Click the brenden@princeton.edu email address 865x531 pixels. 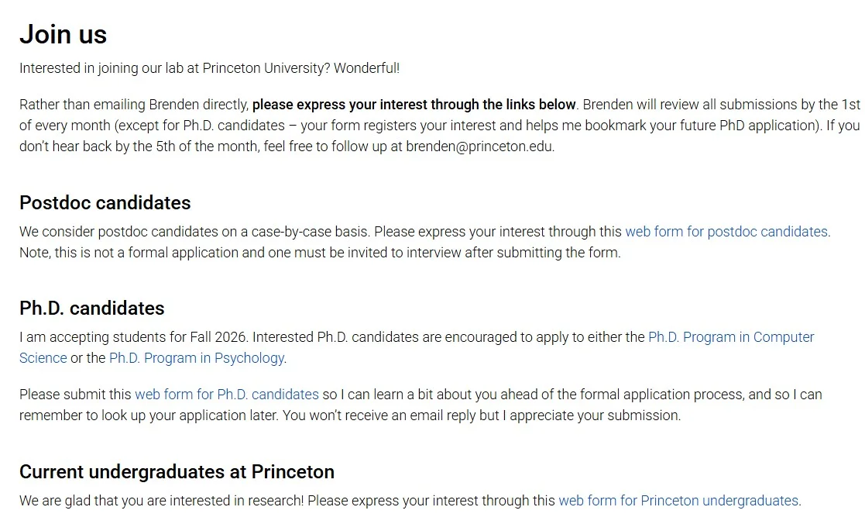479,147
